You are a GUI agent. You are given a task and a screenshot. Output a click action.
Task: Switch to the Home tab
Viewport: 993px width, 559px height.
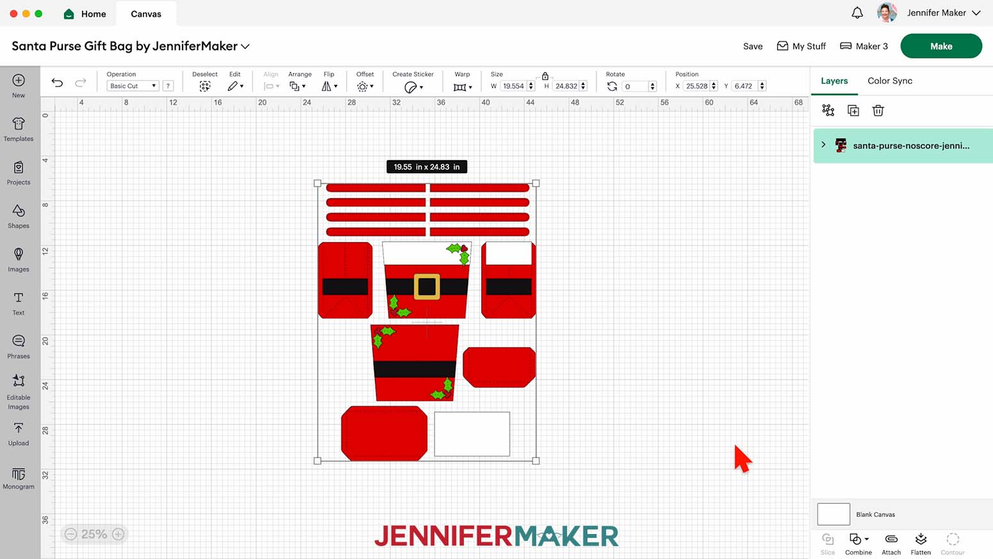pos(85,13)
